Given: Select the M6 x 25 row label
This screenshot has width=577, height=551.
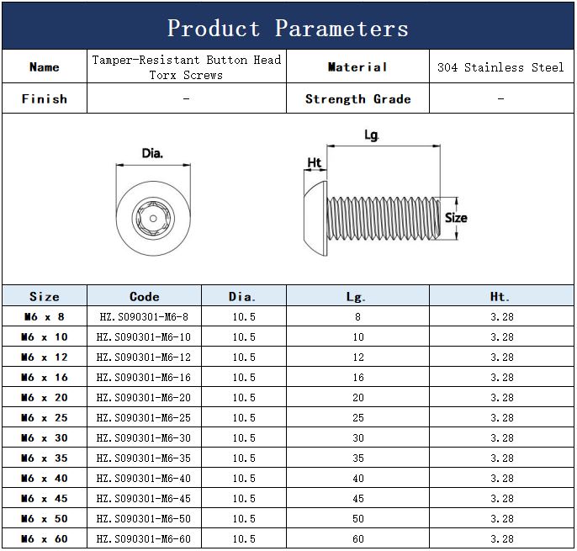Looking at the screenshot, I should [x=45, y=418].
